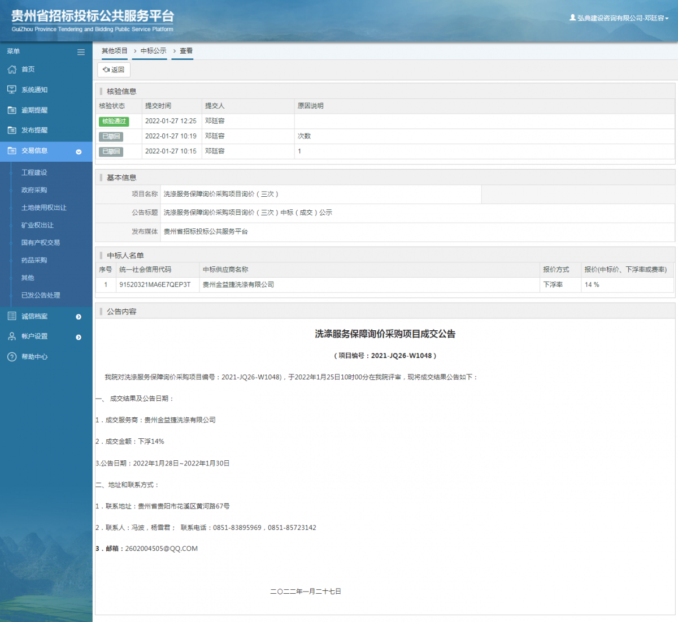Click the email 2602004505@QQ.COM

pos(162,549)
